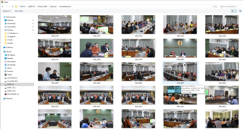Click the search box for this folder
Screen dimensions: 243x129
(230, 6)
